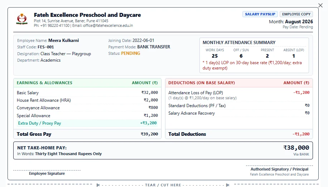Click the Conveyance Allowance amount ₹800

point(153,107)
